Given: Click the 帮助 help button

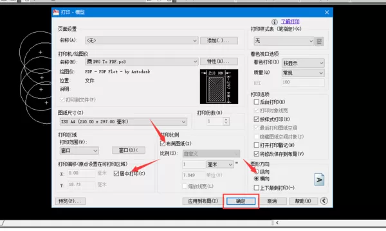Looking at the screenshot, I should 303,201.
